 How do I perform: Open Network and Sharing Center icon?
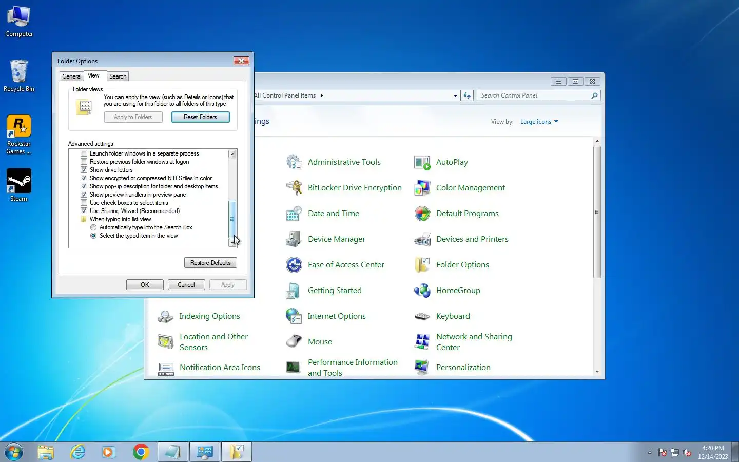pyautogui.click(x=422, y=342)
